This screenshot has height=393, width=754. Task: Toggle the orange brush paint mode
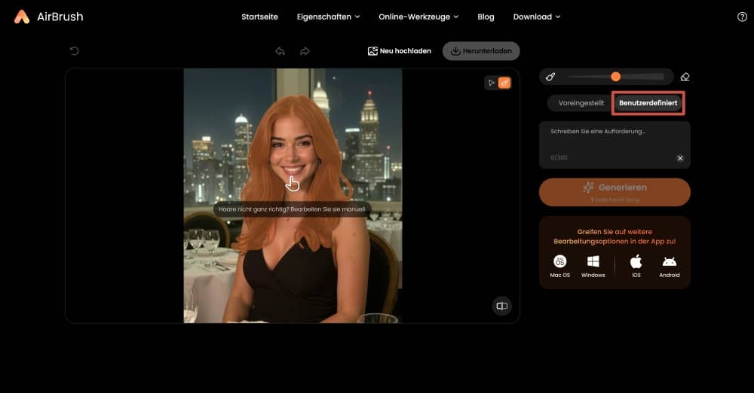pos(504,83)
